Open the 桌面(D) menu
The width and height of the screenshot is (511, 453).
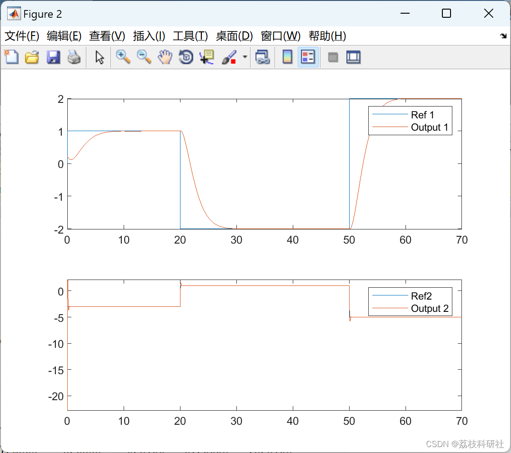[234, 36]
